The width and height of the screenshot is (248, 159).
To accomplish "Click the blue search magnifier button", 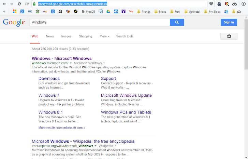I will (177, 22).
